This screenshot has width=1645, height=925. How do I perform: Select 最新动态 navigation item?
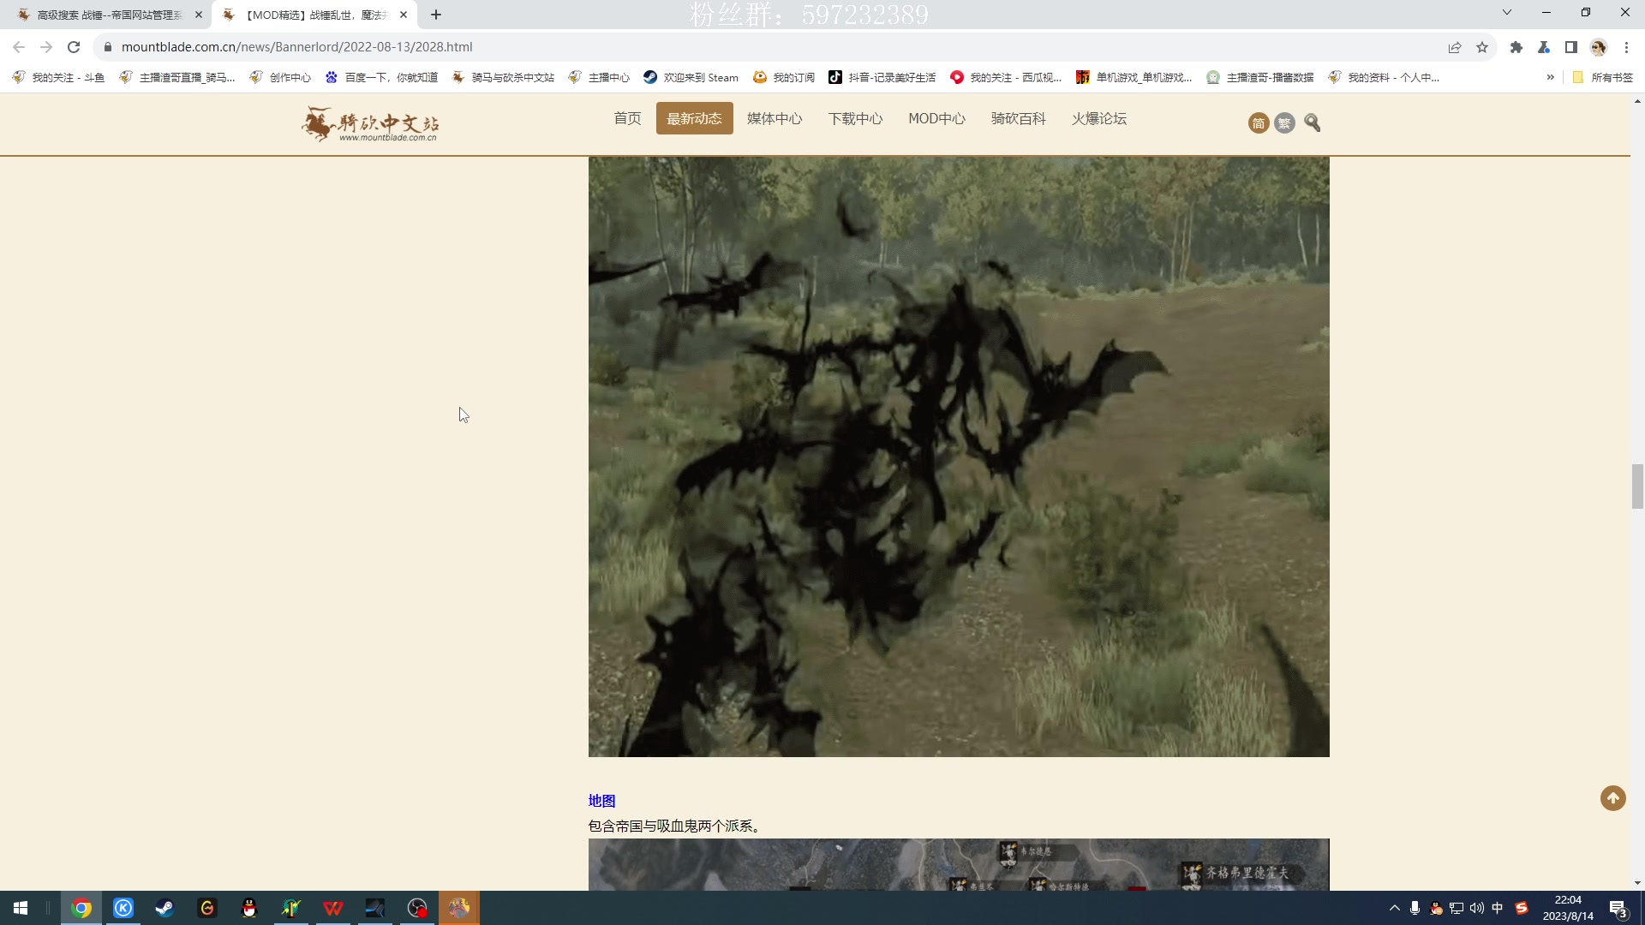[x=695, y=118]
